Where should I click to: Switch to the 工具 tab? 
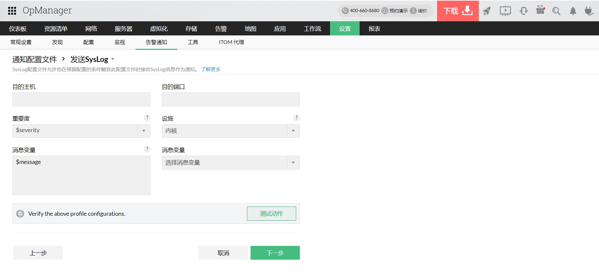[x=193, y=42]
